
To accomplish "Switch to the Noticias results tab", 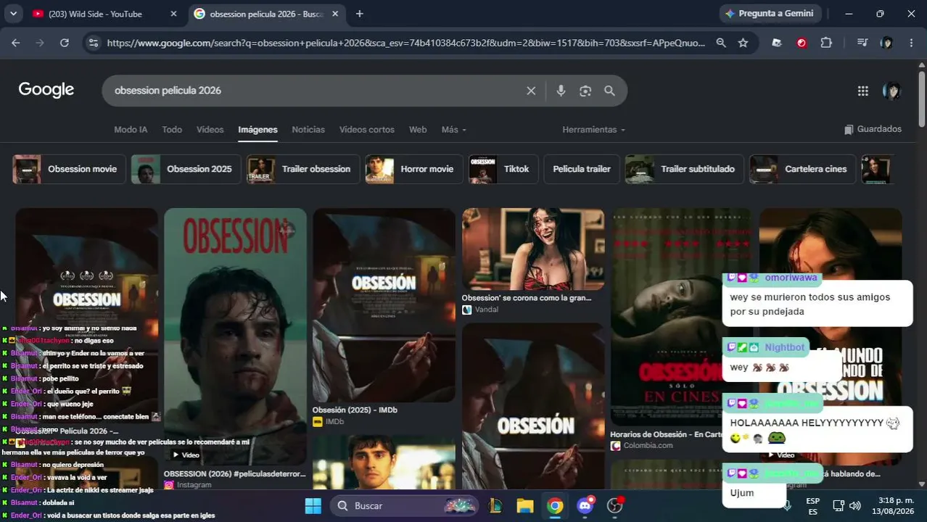I will coord(308,130).
